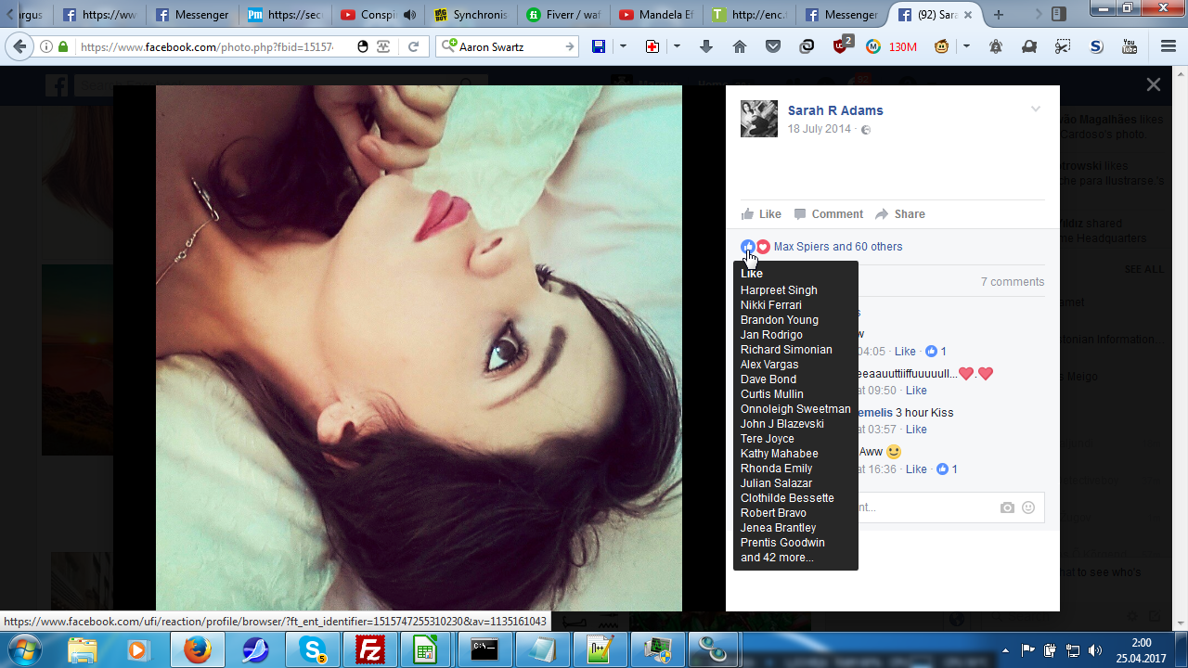Screen dimensions: 1188x668
Task: Attach a photo with the camera icon
Action: (1007, 507)
